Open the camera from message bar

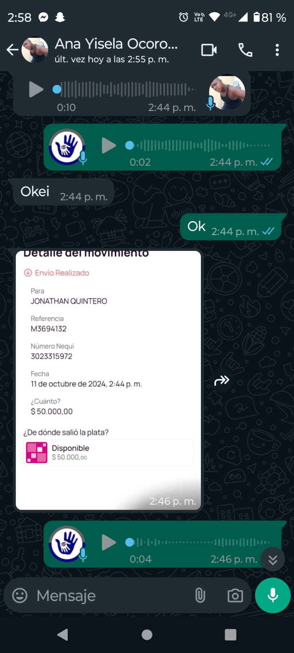coord(235,595)
